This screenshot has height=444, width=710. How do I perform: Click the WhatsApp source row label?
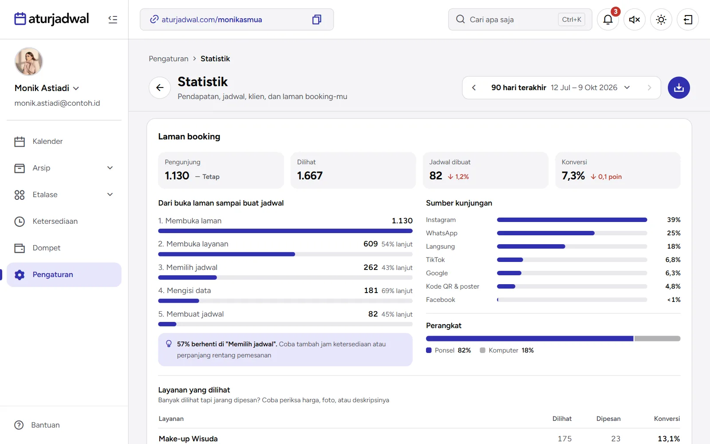442,233
